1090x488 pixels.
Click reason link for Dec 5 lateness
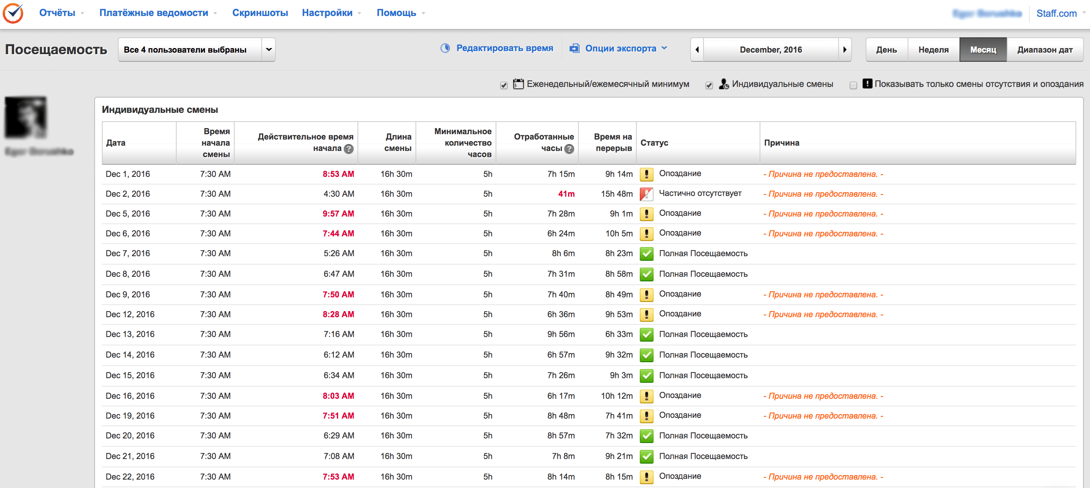tap(823, 213)
